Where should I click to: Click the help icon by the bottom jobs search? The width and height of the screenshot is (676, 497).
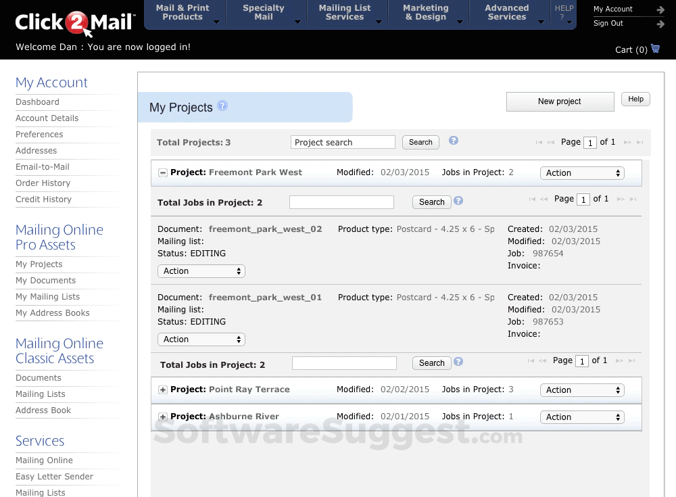(458, 360)
